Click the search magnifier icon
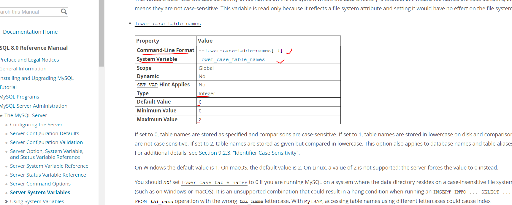The width and height of the screenshot is (512, 205). [x=64, y=12]
